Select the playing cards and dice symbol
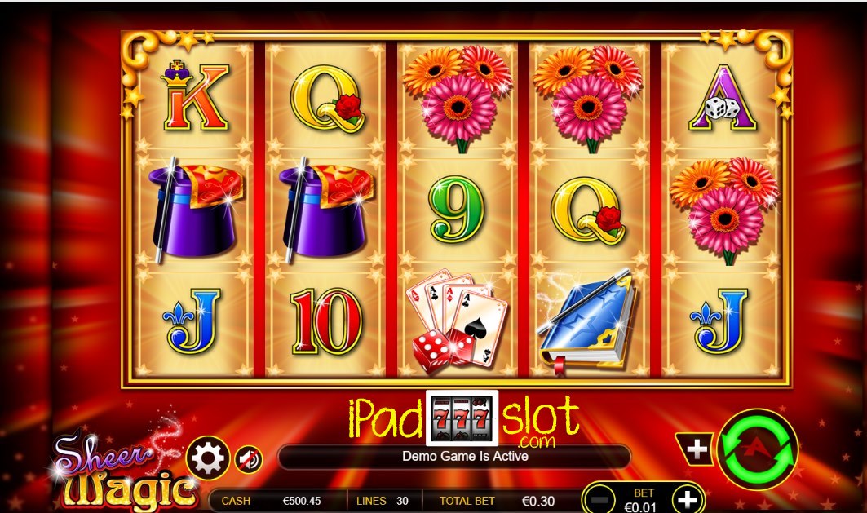867x513 pixels. 457,321
